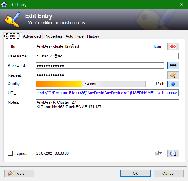Close the Edit Entry dialog
The height and width of the screenshot is (181, 188).
pos(181,5)
